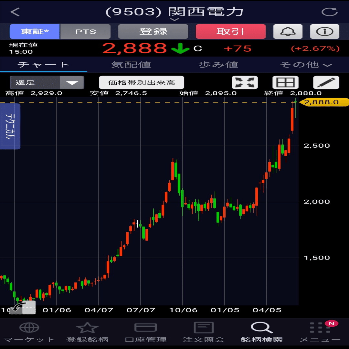Tap the 2,000 price axis label
The image size is (349, 349).
317,202
